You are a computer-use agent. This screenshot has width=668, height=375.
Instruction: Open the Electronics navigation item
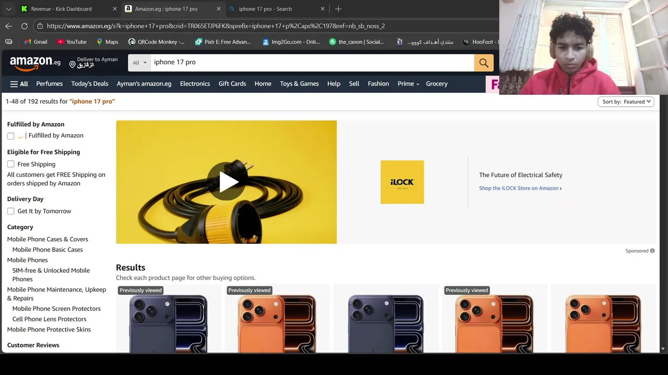pyautogui.click(x=195, y=84)
